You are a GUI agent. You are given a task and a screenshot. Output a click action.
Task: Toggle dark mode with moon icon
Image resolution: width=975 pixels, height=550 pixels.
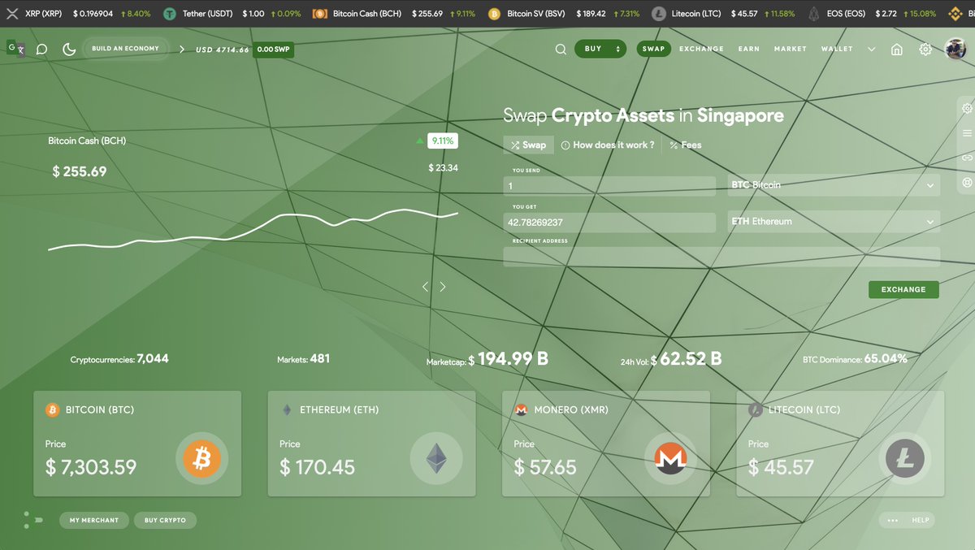click(x=69, y=50)
